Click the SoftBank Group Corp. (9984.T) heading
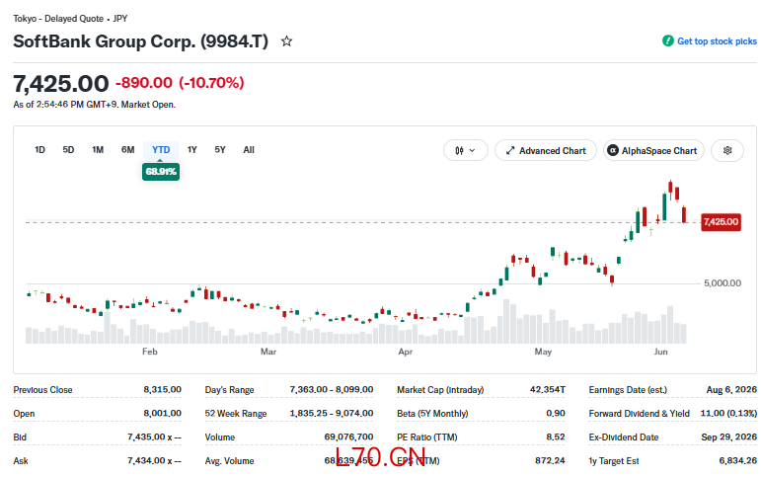 click(x=141, y=41)
